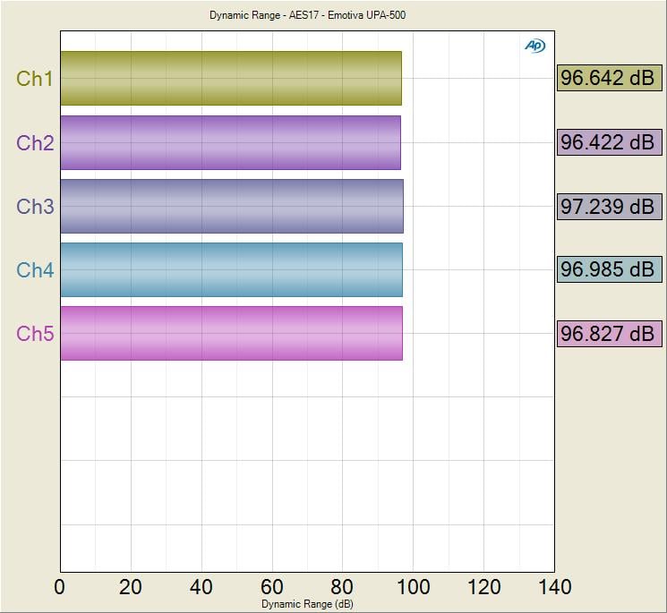667x613 pixels.
Task: Click the 96.827 dB value box
Action: [608, 334]
